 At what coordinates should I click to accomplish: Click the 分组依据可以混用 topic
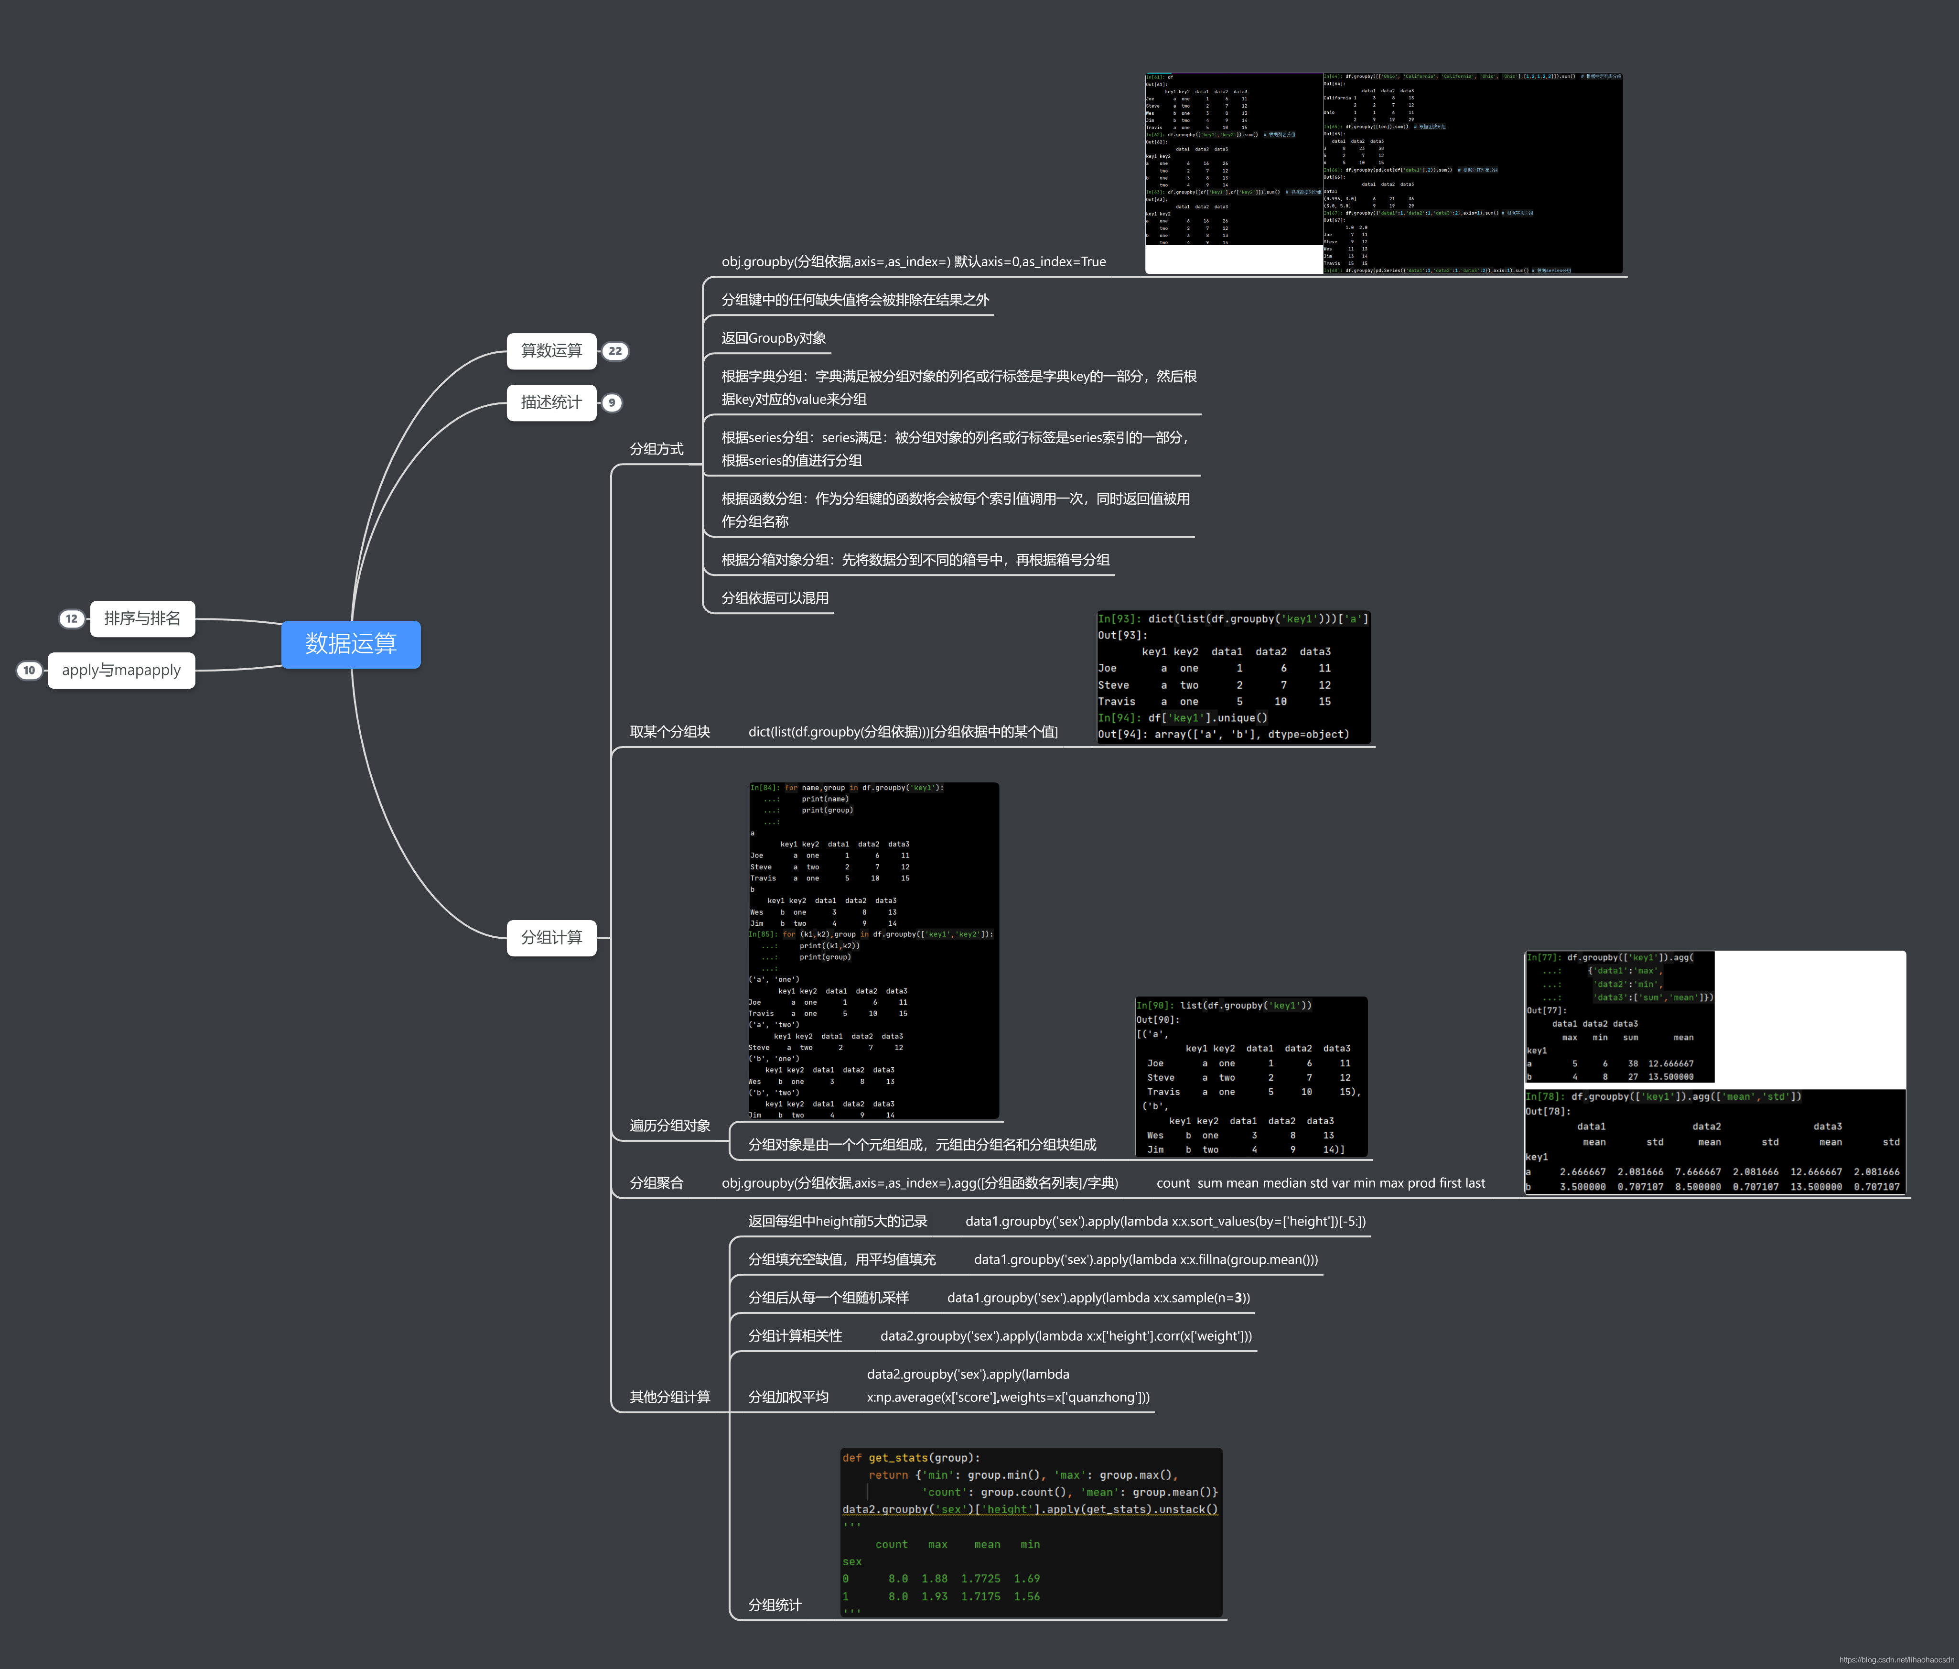pos(775,598)
